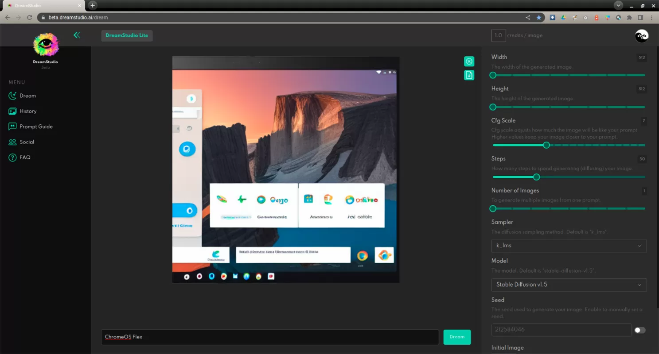This screenshot has height=354, width=659.
Task: Click the user profile avatar icon
Action: 641,36
